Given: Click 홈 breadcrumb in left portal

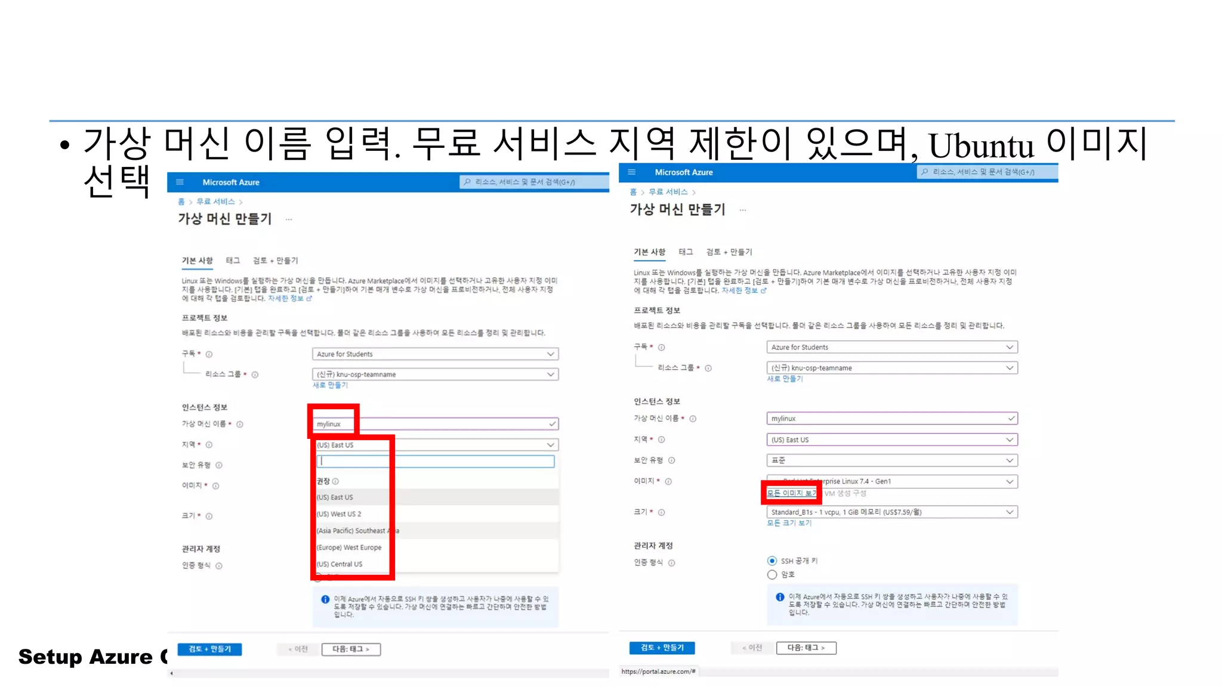Looking at the screenshot, I should tap(181, 202).
